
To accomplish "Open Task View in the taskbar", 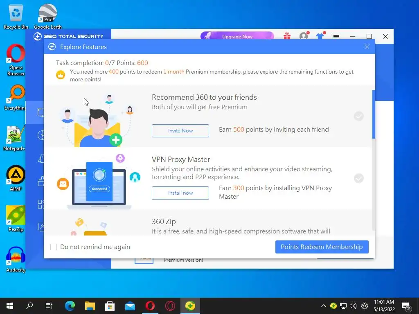I will [x=49, y=306].
